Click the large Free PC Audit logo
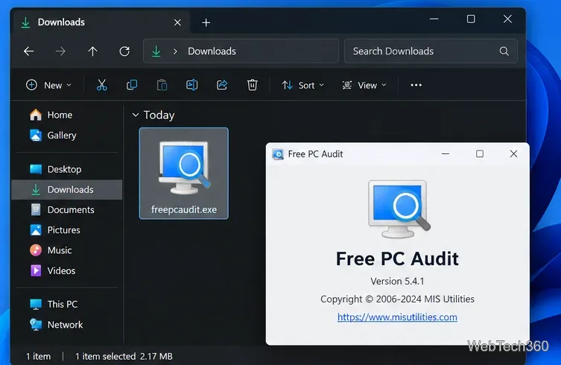Image resolution: width=561 pixels, height=365 pixels. click(x=399, y=209)
